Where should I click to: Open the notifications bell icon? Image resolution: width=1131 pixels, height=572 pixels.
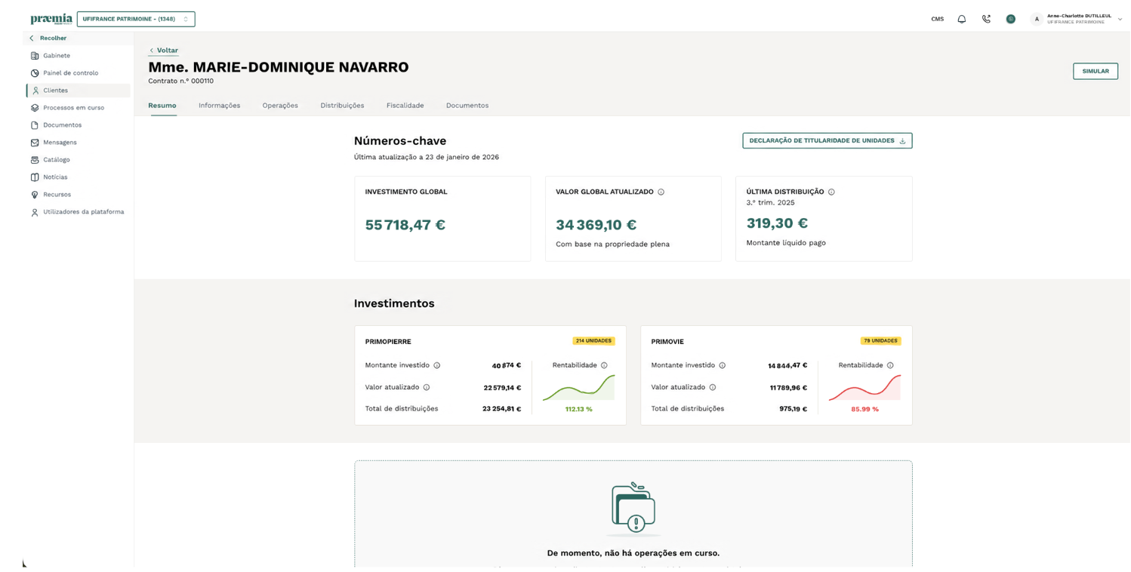(961, 19)
